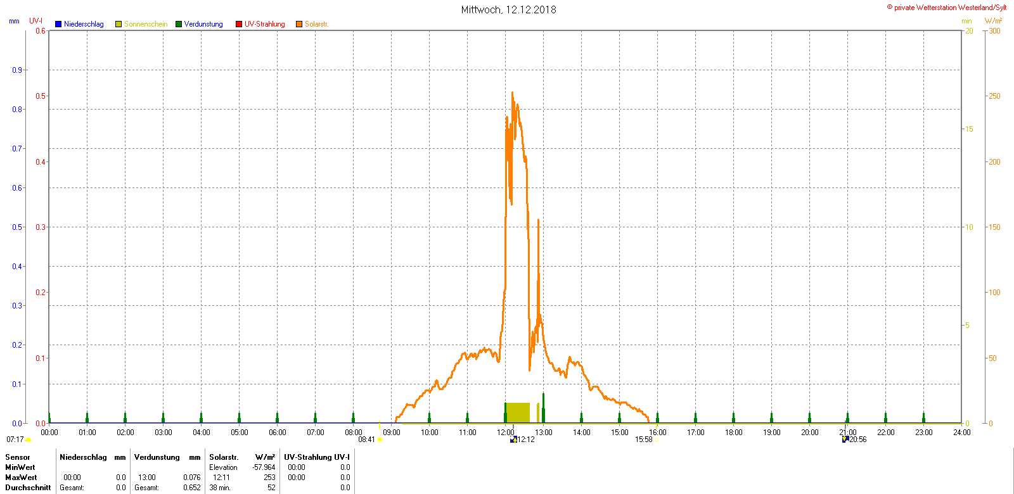Click the green Verdunstung legend swatch
The width and height of the screenshot is (1014, 494).
tap(179, 24)
